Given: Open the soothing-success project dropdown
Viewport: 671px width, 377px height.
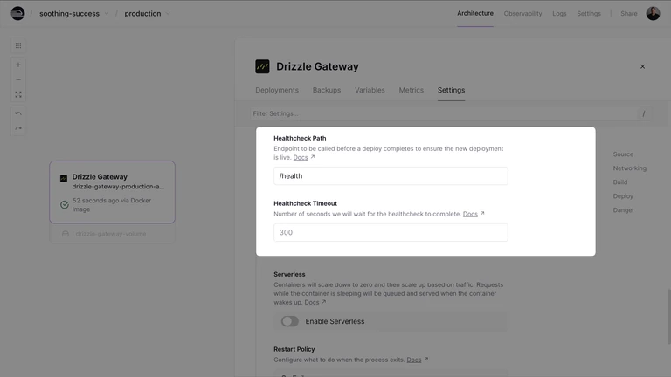Looking at the screenshot, I should (73, 14).
